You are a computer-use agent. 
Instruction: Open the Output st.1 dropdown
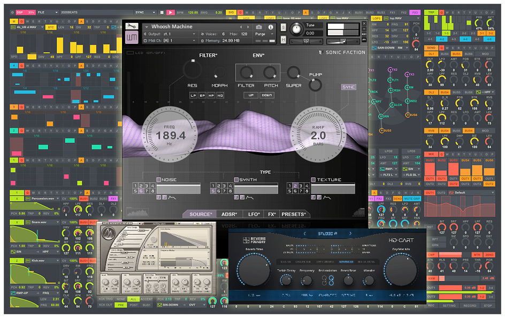tap(171, 34)
